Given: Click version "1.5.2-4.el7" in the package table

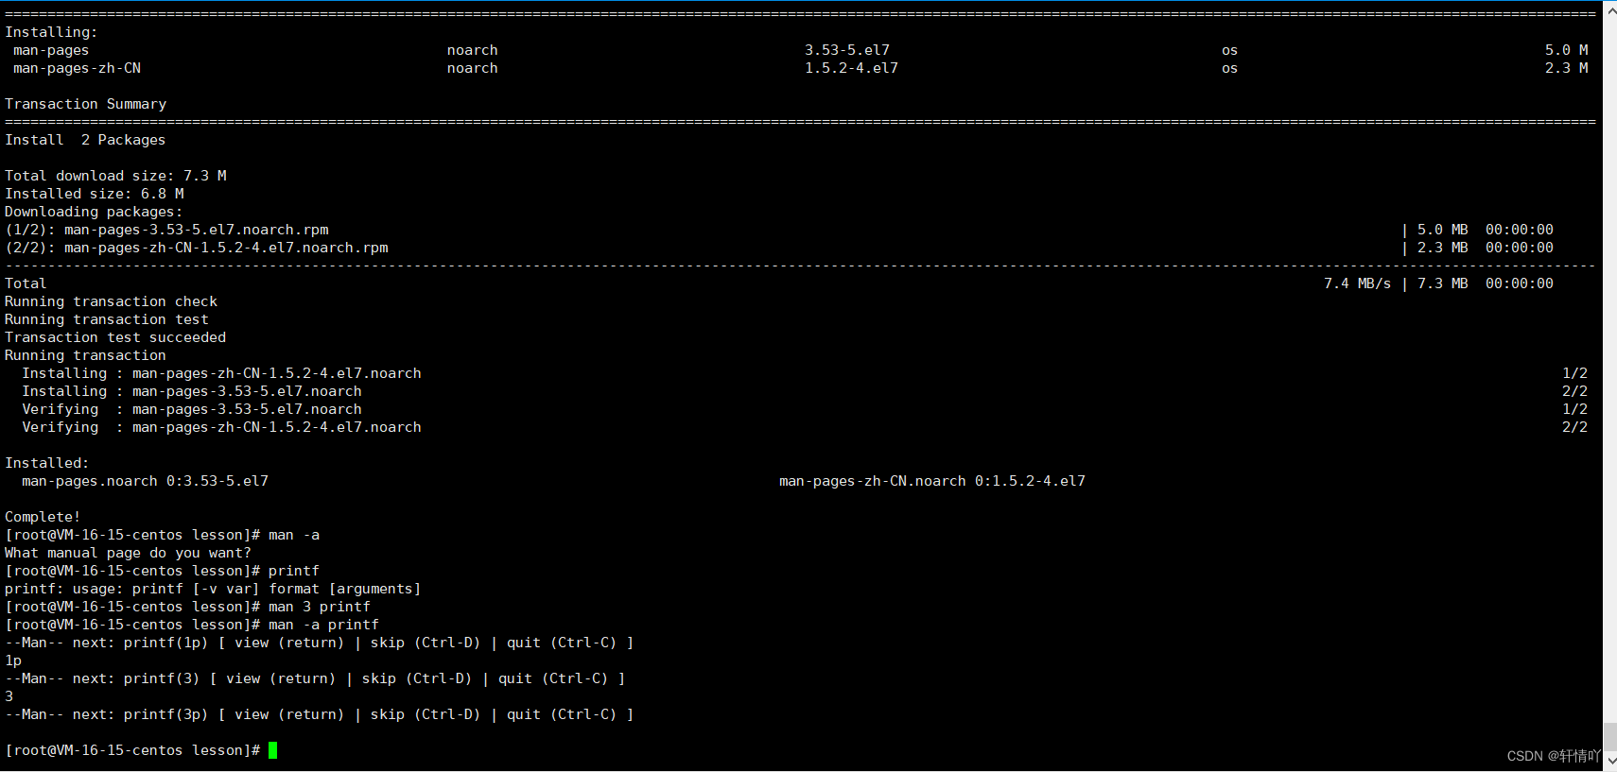Looking at the screenshot, I should 851,68.
